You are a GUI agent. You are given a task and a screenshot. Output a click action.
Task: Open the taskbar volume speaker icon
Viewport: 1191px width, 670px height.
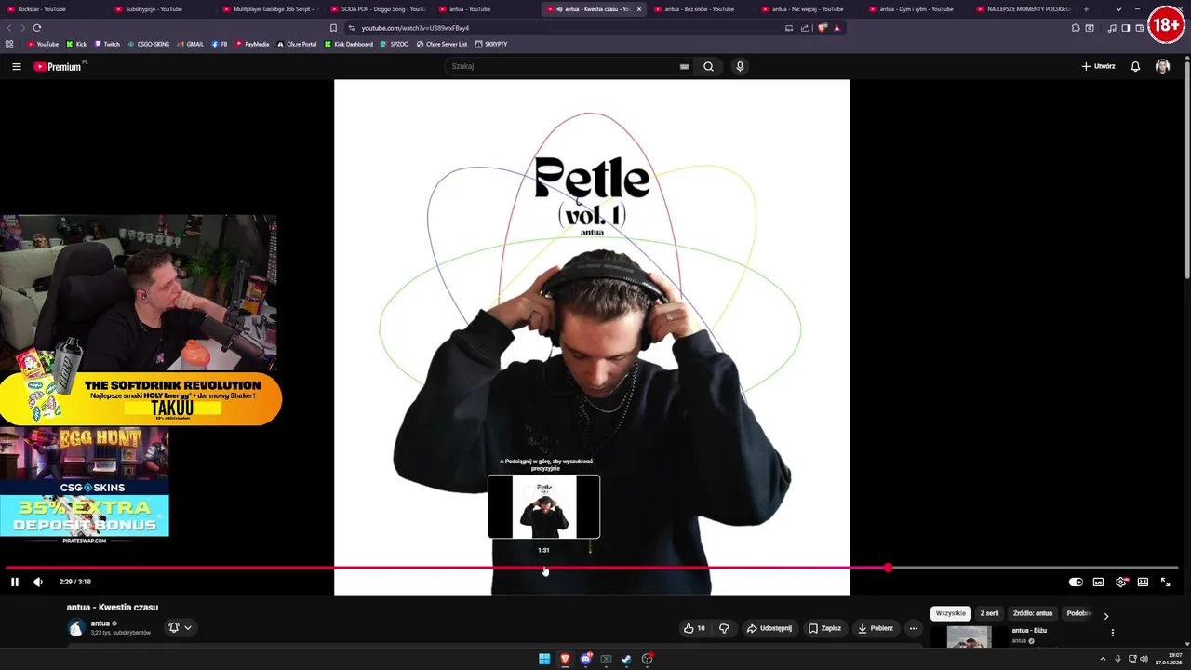point(1144,659)
